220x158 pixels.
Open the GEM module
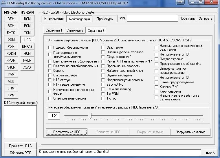[x=11, y=19]
